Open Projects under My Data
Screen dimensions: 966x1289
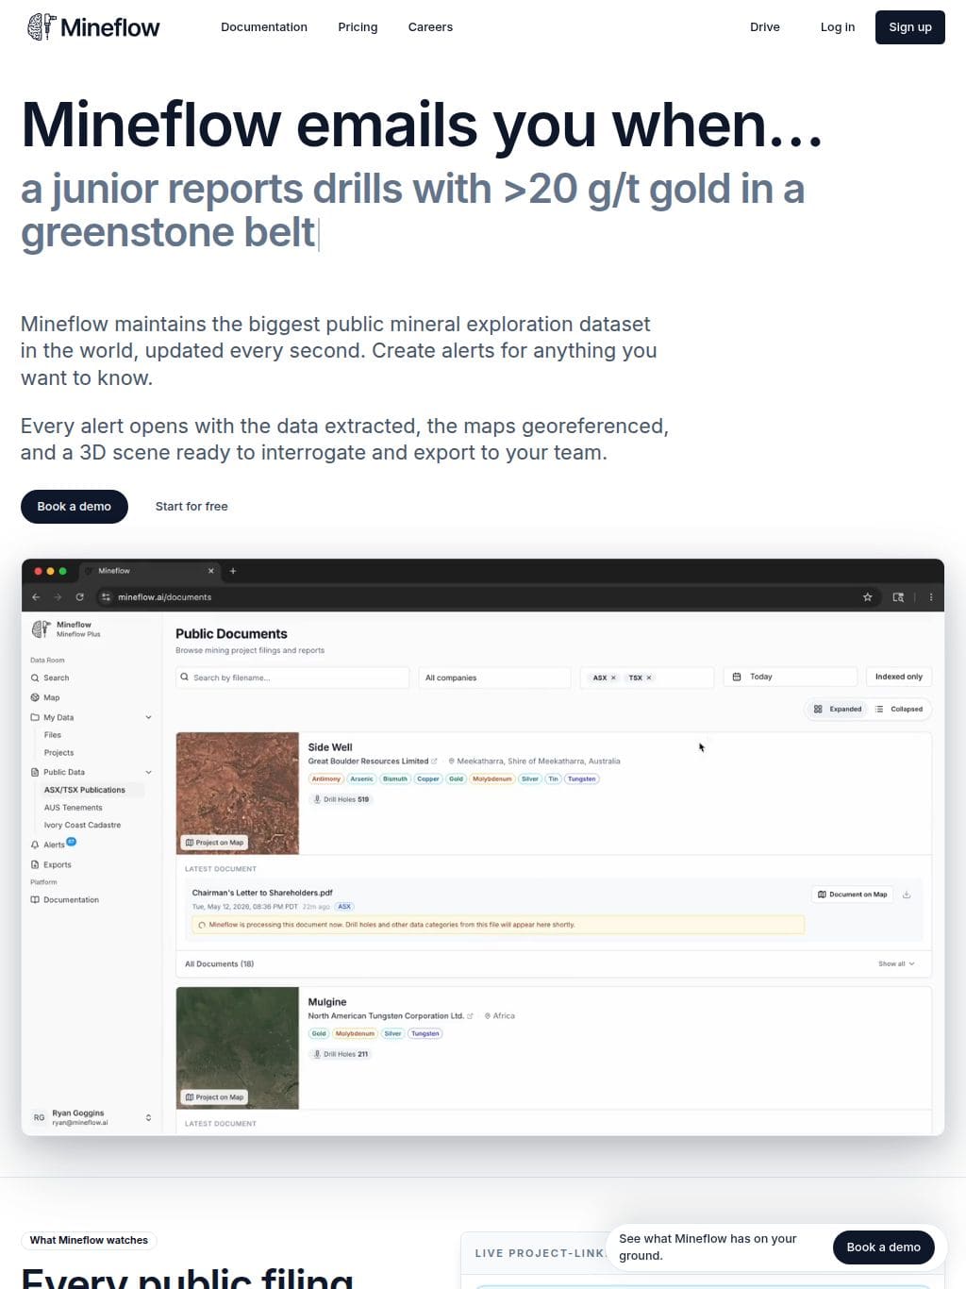tap(58, 753)
